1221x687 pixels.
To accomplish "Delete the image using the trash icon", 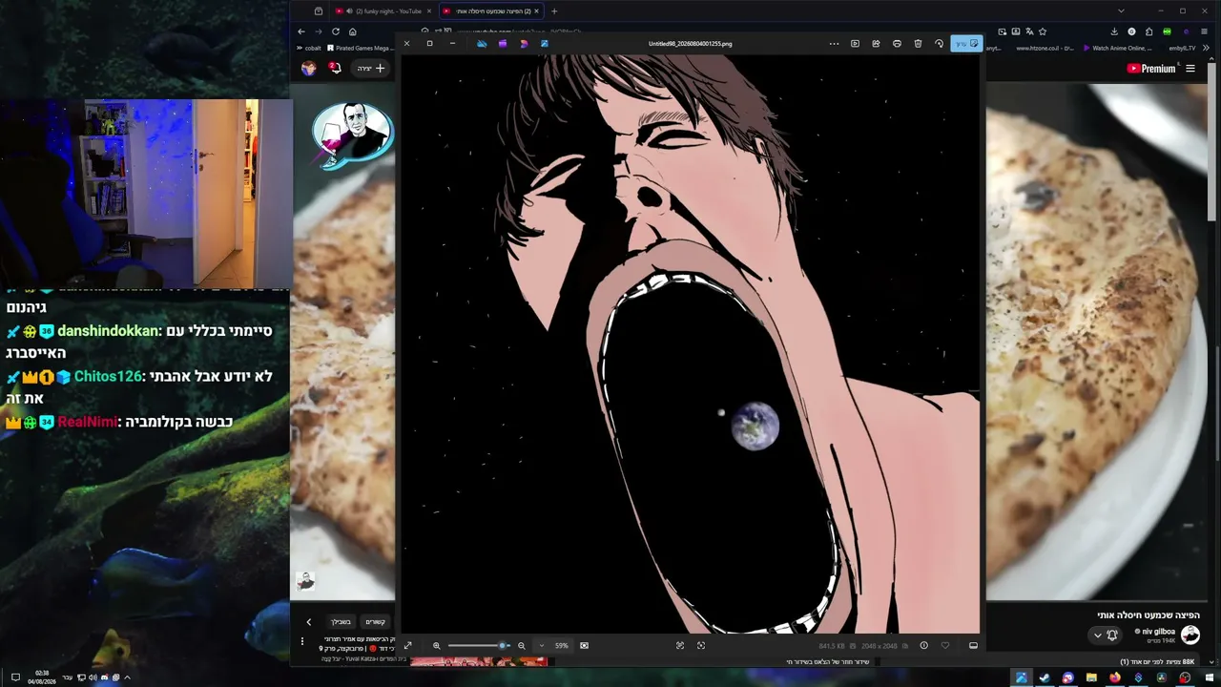I will [x=918, y=44].
